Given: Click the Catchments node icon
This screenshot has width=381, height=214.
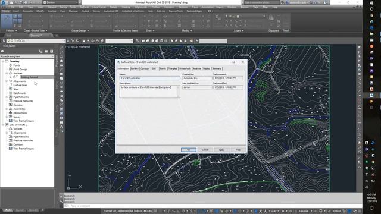Looking at the screenshot, I should tap(11, 93).
